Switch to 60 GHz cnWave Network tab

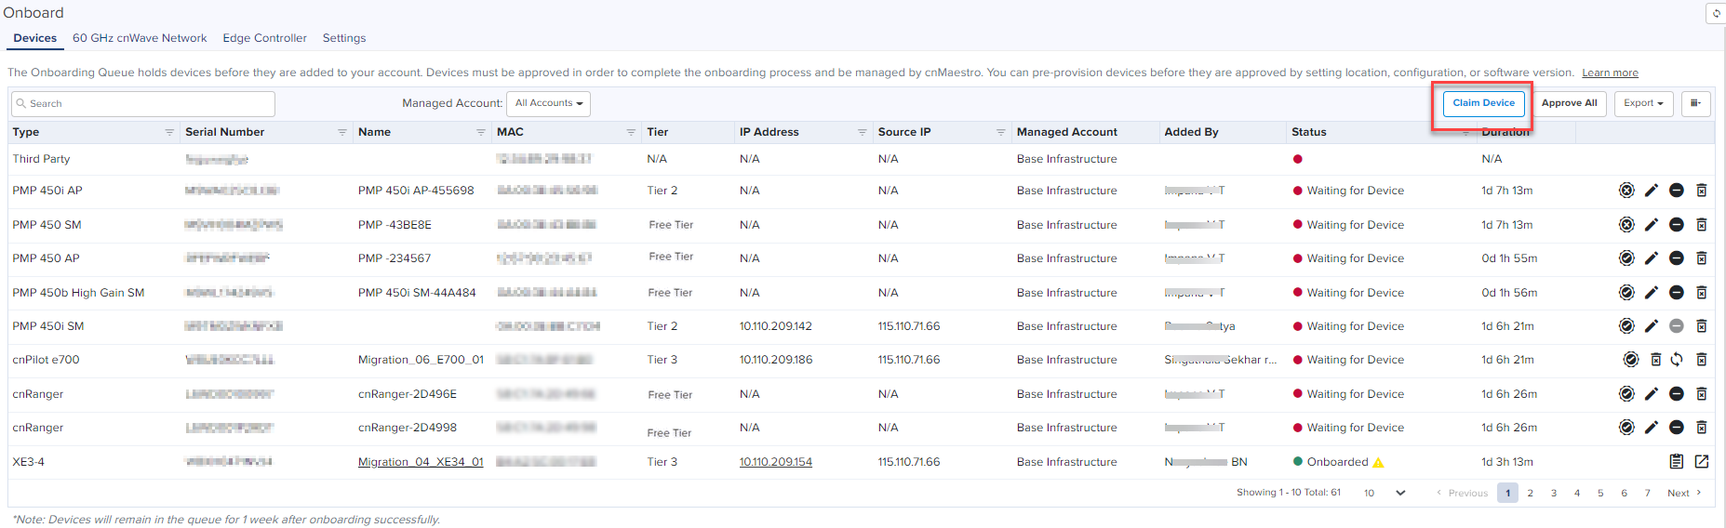140,38
